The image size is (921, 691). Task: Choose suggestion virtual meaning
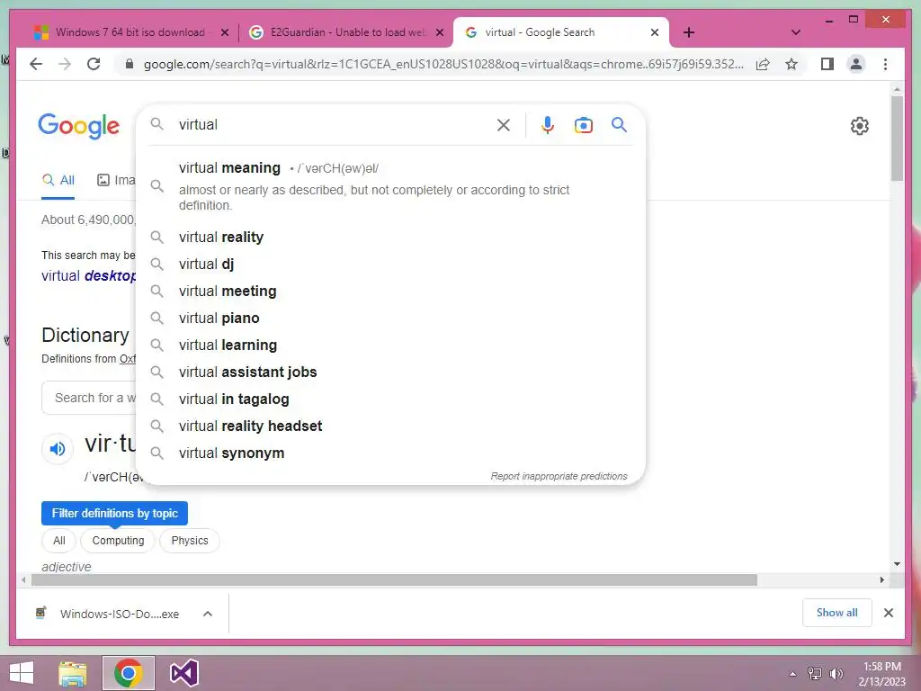click(x=390, y=186)
